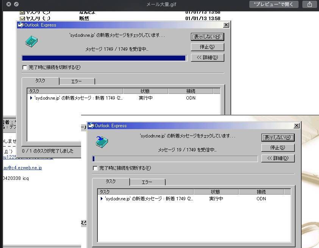Screen dimensions: 319x248
Task: Click the mailbox icon in the back dialog
Action: pos(31,41)
